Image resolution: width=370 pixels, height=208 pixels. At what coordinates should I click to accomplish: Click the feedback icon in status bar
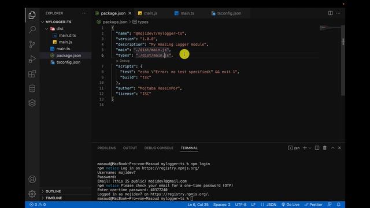pos(330,205)
